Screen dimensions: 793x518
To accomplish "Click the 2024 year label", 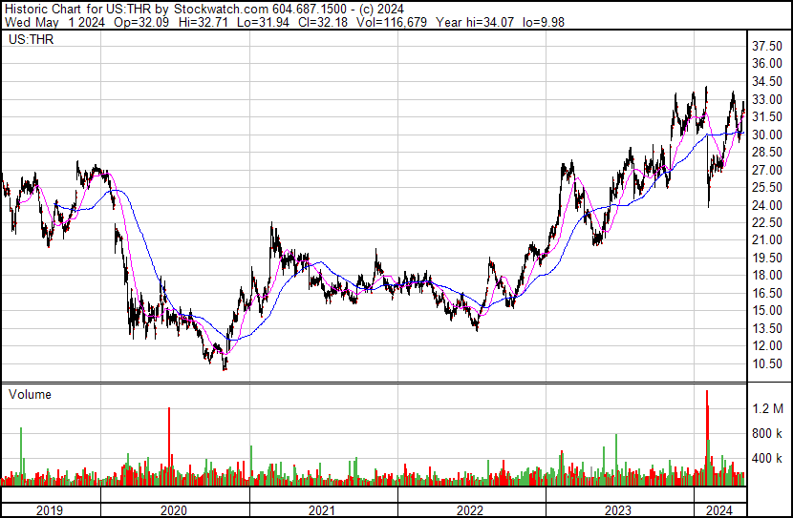I will (x=719, y=510).
